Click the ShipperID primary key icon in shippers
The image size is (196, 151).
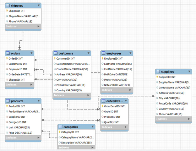coord(7,11)
